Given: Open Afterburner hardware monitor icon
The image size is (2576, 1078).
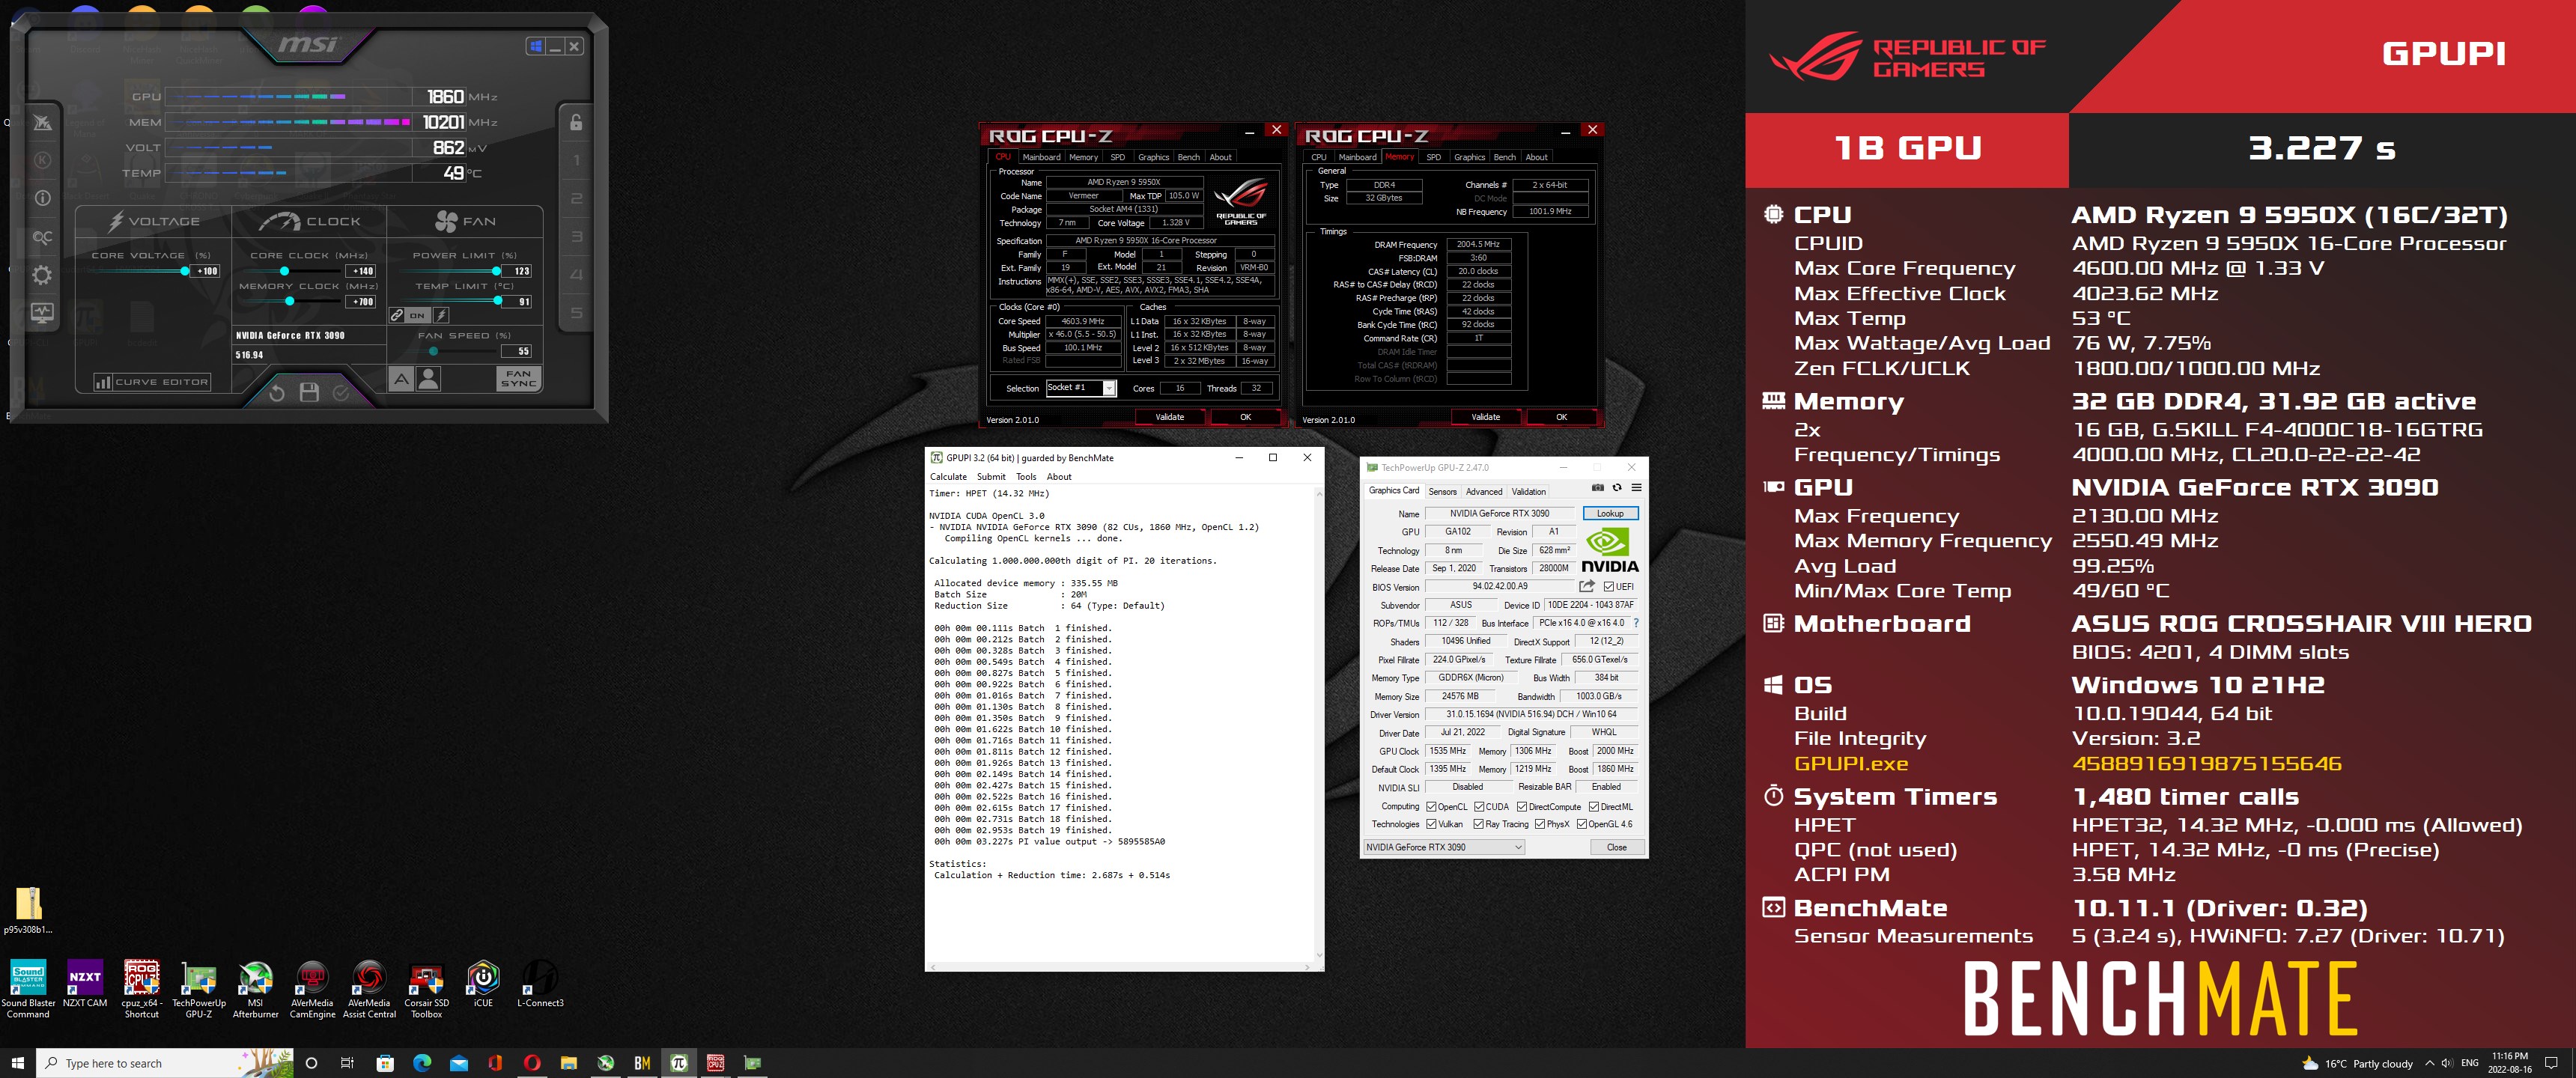Looking at the screenshot, I should (x=42, y=313).
